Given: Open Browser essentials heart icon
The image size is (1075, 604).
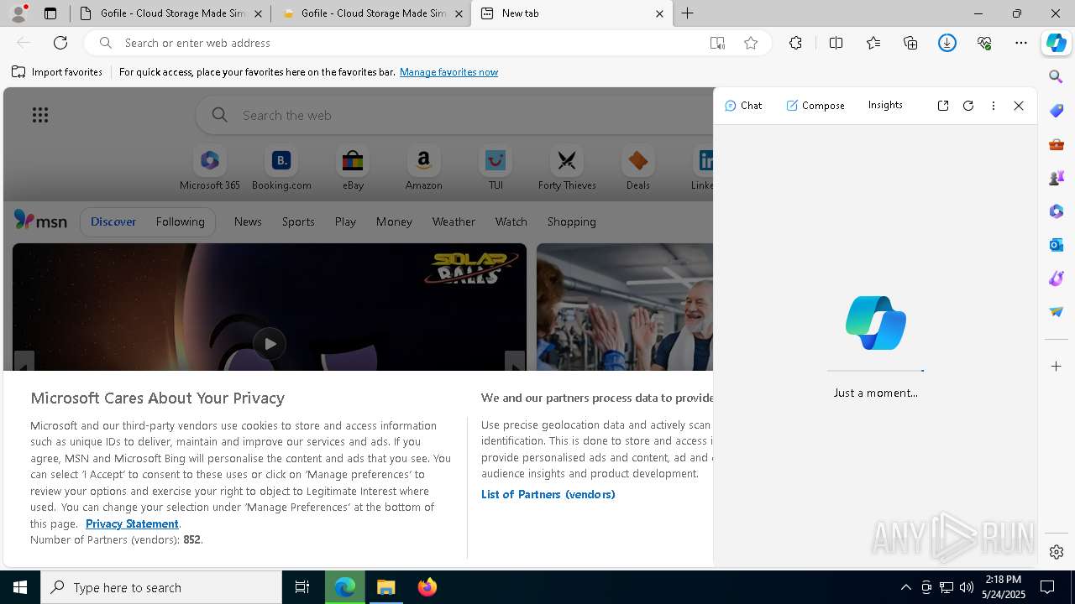Looking at the screenshot, I should 984,43.
